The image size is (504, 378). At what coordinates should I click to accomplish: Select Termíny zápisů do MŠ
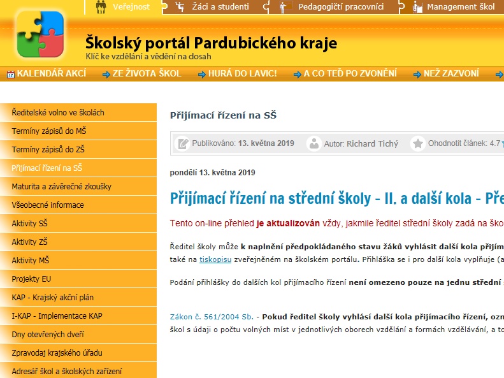[78, 131]
